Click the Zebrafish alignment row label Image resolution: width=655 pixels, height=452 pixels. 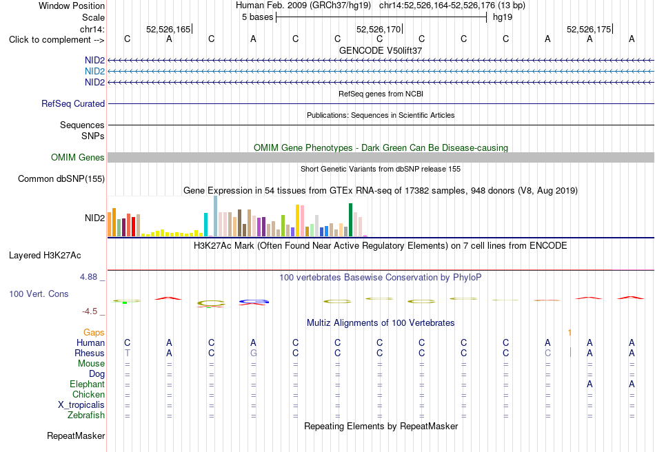pyautogui.click(x=86, y=415)
